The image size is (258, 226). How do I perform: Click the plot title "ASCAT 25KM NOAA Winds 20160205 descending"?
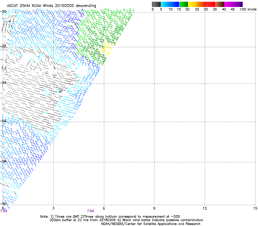pos(51,6)
